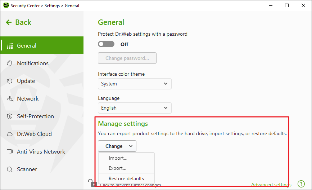Open the Language dropdown showing English

[x=135, y=108]
